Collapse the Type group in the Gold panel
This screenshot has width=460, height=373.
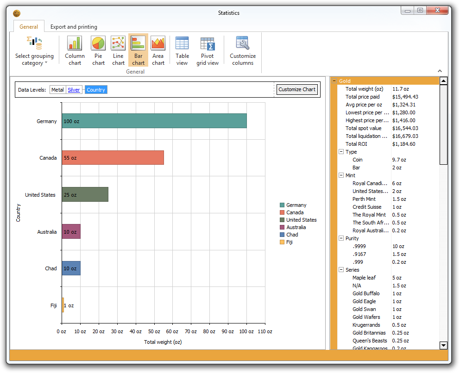(x=340, y=151)
